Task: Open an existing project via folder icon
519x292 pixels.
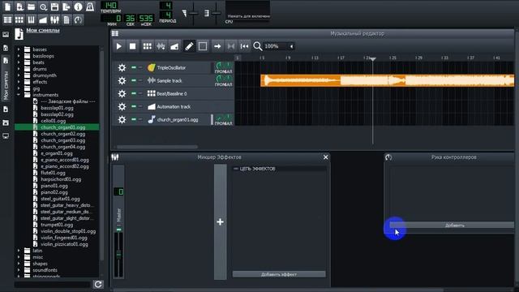Action: coord(31,7)
